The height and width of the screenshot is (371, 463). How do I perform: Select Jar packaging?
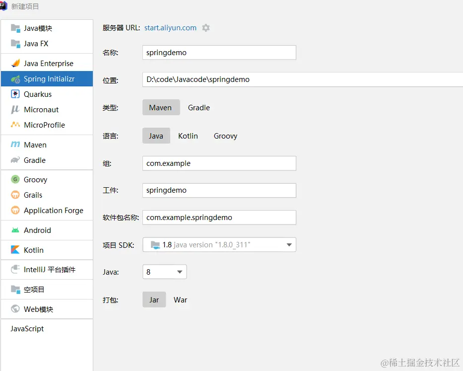click(x=154, y=299)
